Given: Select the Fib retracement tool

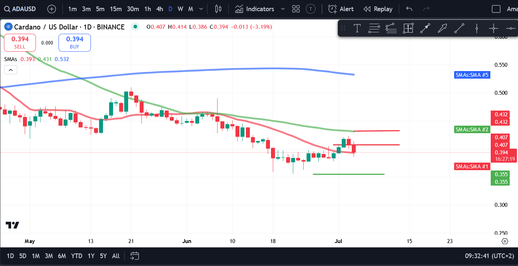Looking at the screenshot, I should [374, 28].
